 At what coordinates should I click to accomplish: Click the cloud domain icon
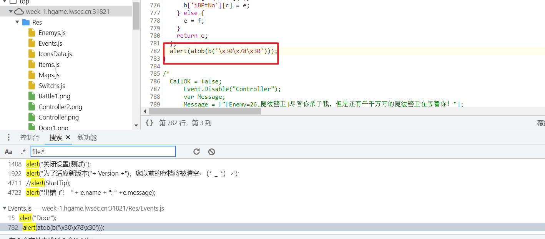coord(19,12)
